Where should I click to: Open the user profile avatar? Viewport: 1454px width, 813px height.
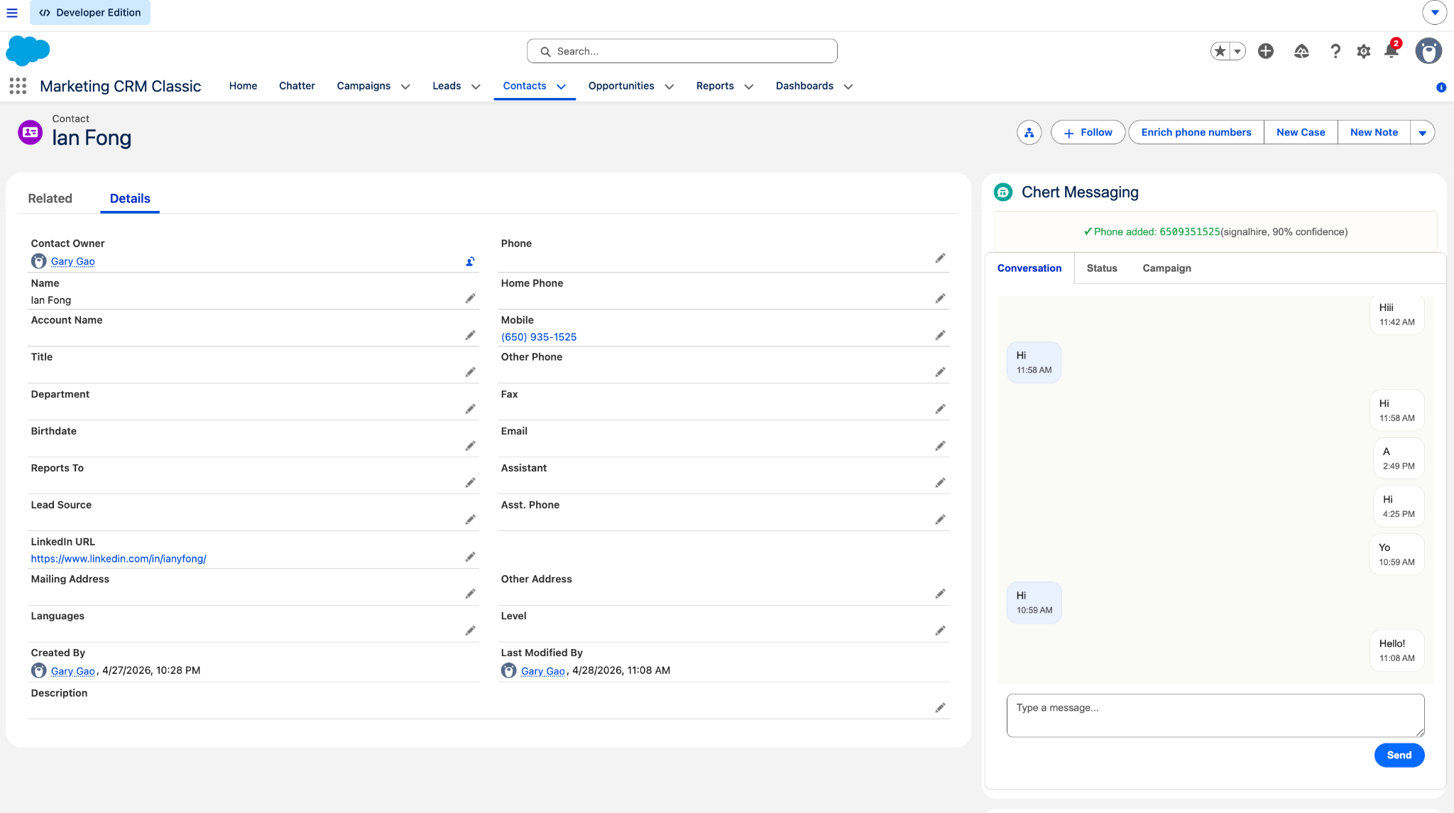tap(1428, 51)
